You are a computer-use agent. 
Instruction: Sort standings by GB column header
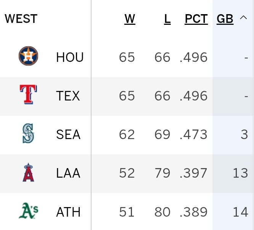[225, 19]
